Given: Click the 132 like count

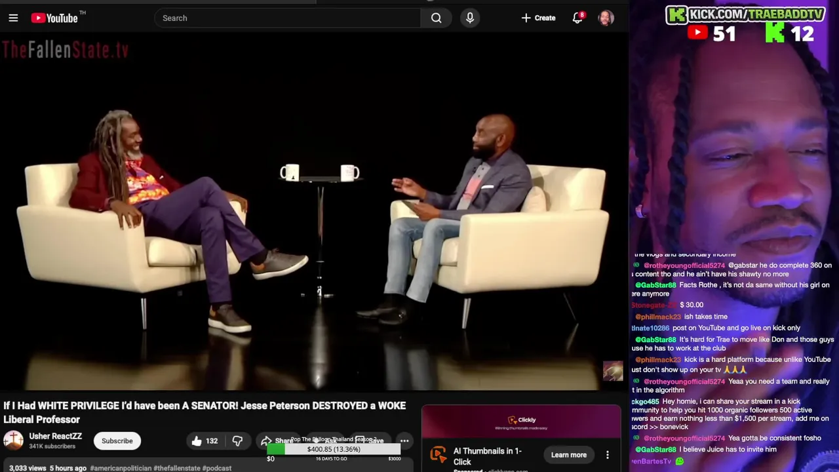Looking at the screenshot, I should [212, 441].
